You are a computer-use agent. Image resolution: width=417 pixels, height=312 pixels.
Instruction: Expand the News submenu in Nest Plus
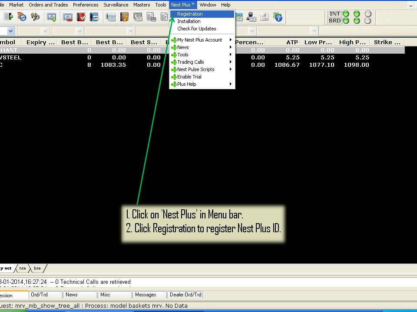click(202, 47)
